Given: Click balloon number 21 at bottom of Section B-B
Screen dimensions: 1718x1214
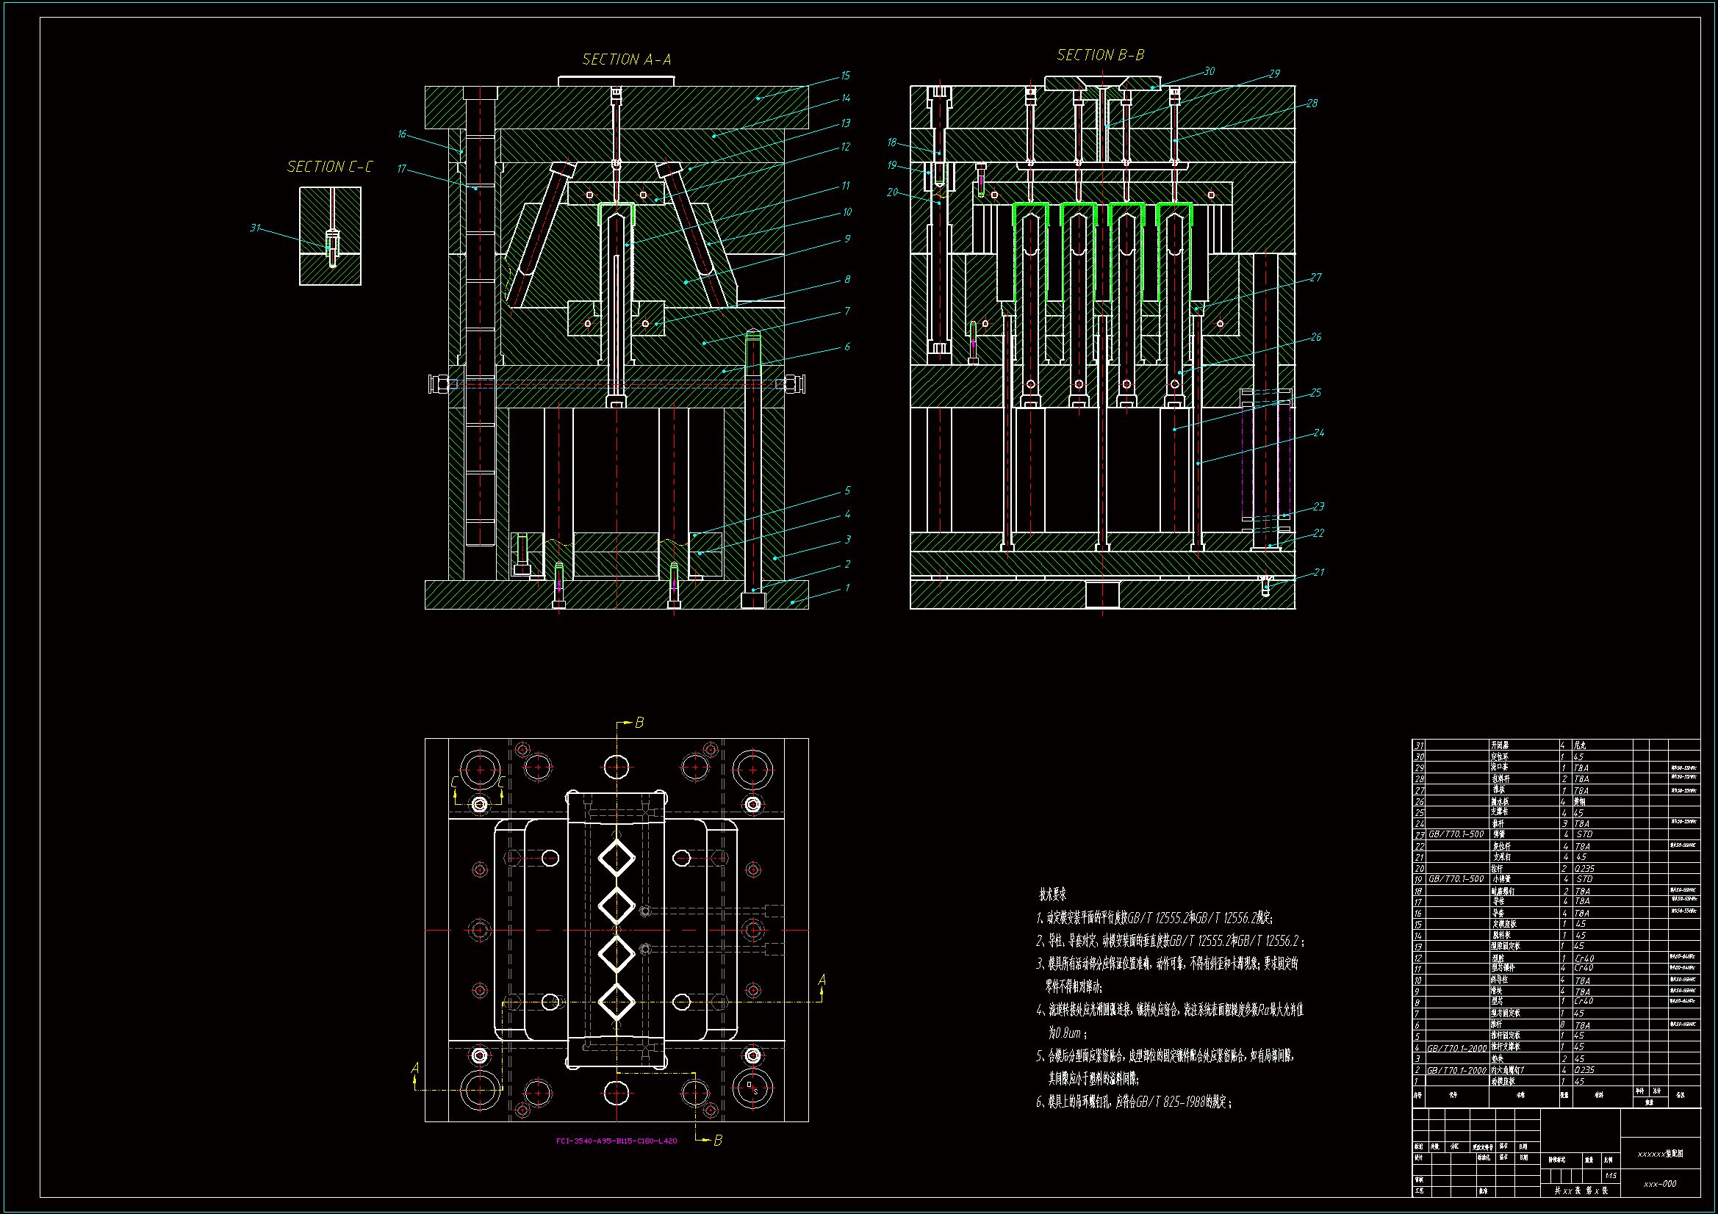Looking at the screenshot, I should coord(1318,572).
